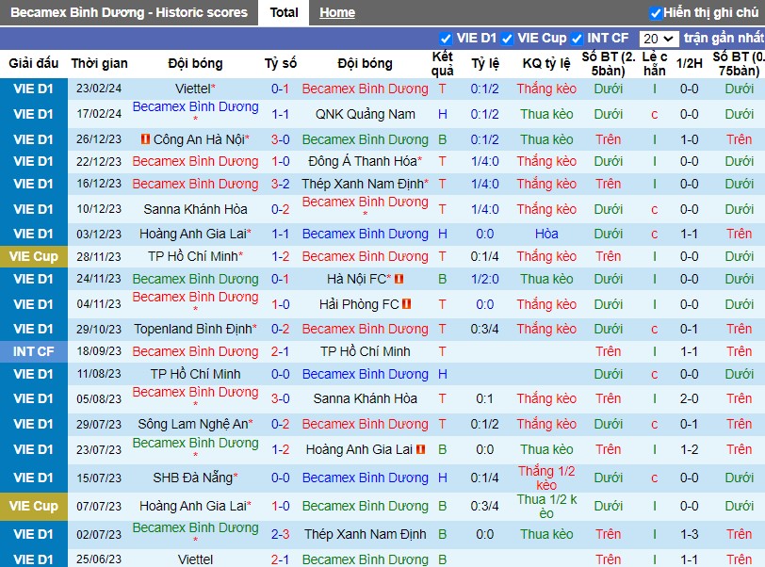Click the 3-0 score on 26/12/23
Viewport: 765px width, 567px height.
point(281,139)
